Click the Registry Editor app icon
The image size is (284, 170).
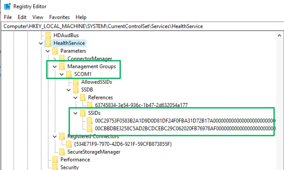pyautogui.click(x=7, y=6)
